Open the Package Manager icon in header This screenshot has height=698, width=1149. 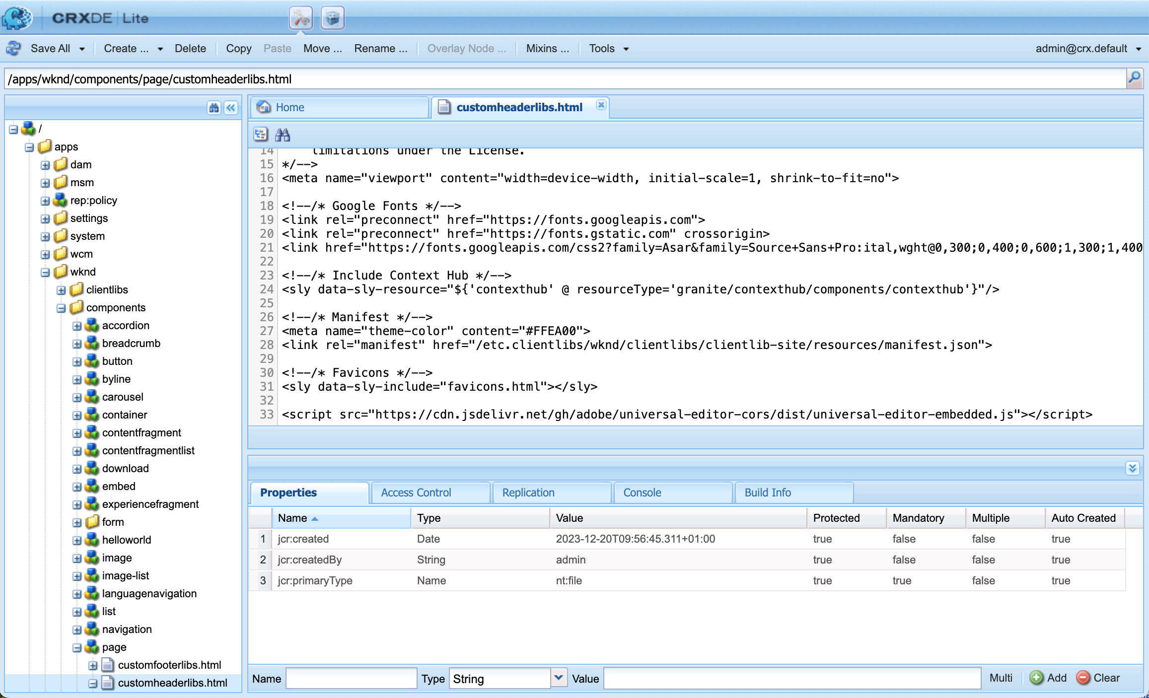[332, 18]
